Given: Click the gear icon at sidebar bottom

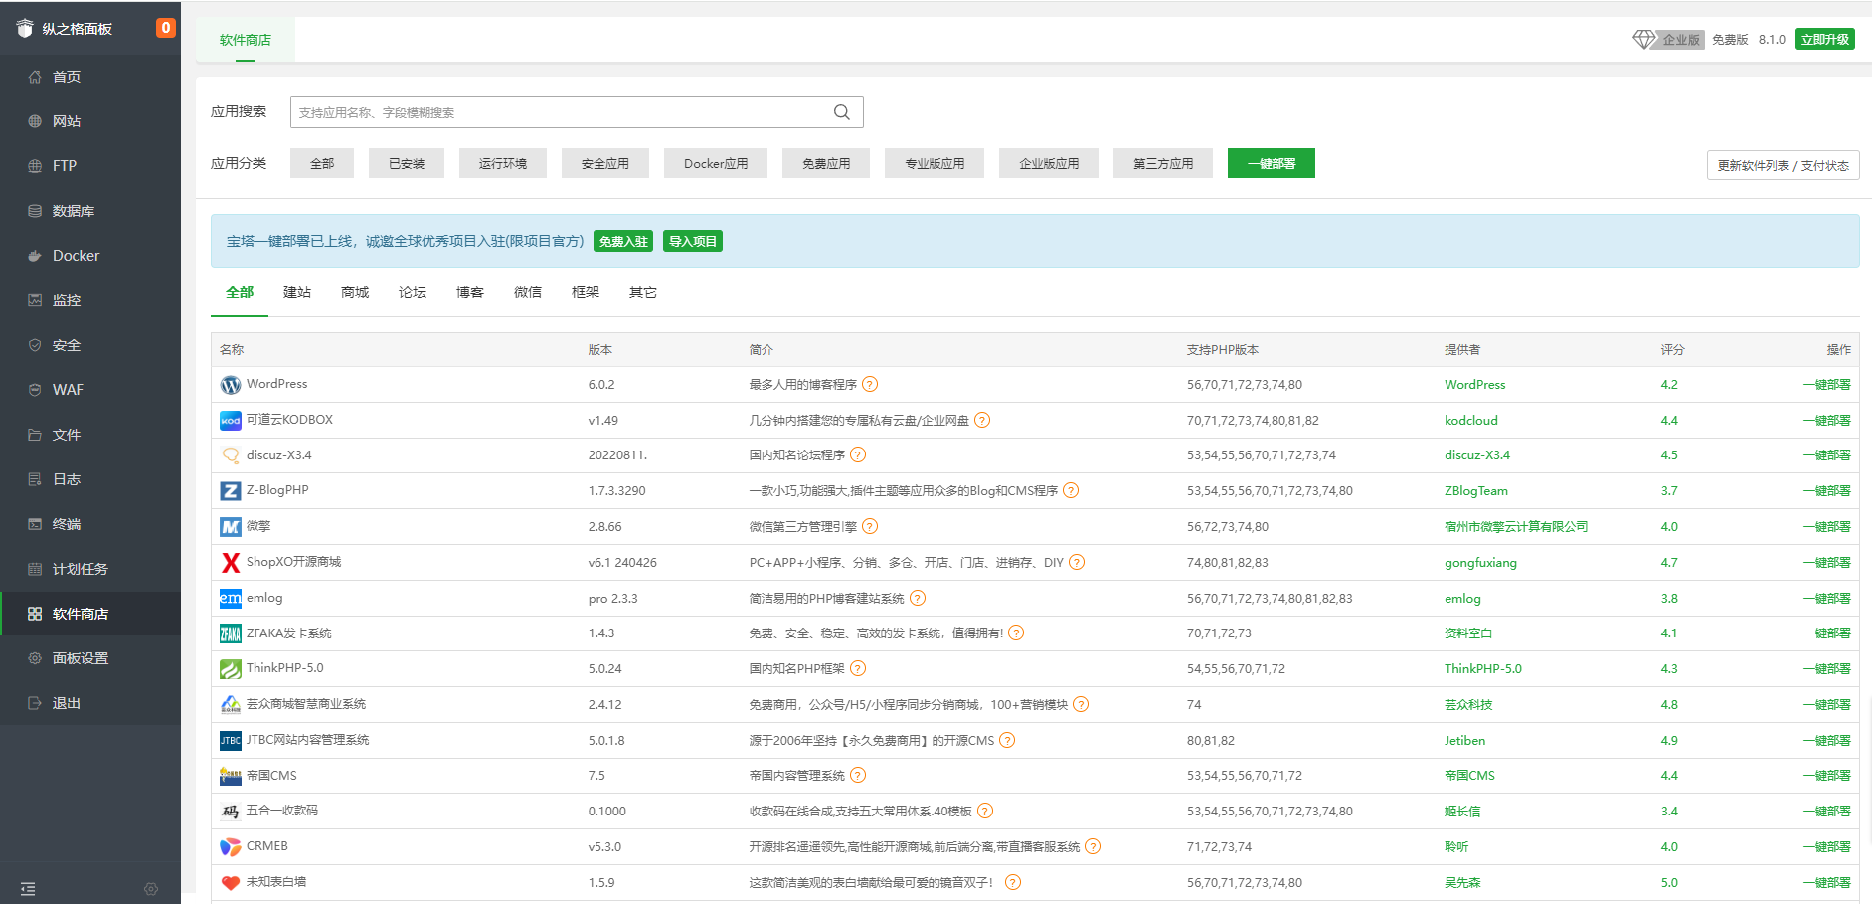Looking at the screenshot, I should click(151, 889).
